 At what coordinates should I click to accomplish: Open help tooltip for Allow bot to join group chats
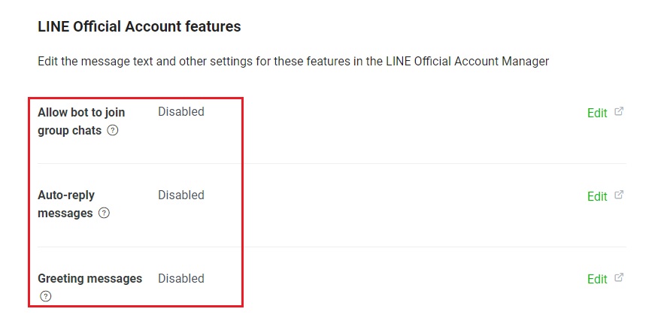click(113, 130)
